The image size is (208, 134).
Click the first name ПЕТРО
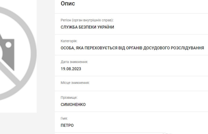[67, 125]
